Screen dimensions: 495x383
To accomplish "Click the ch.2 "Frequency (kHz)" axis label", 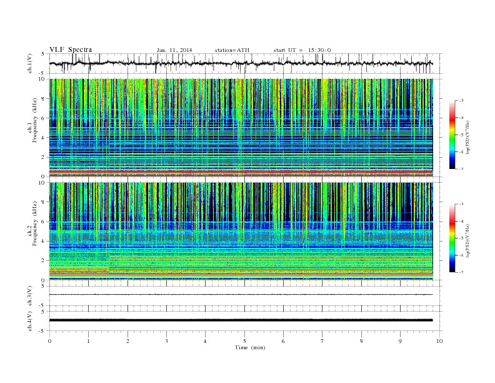I will point(34,223).
